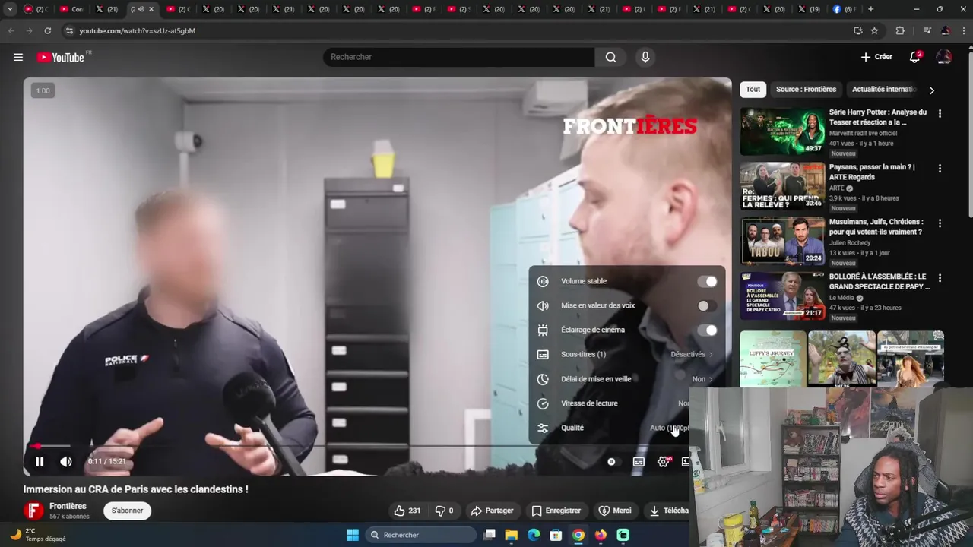Click the sleep timer clock icon
Viewport: 973px width, 547px height.
[543, 378]
